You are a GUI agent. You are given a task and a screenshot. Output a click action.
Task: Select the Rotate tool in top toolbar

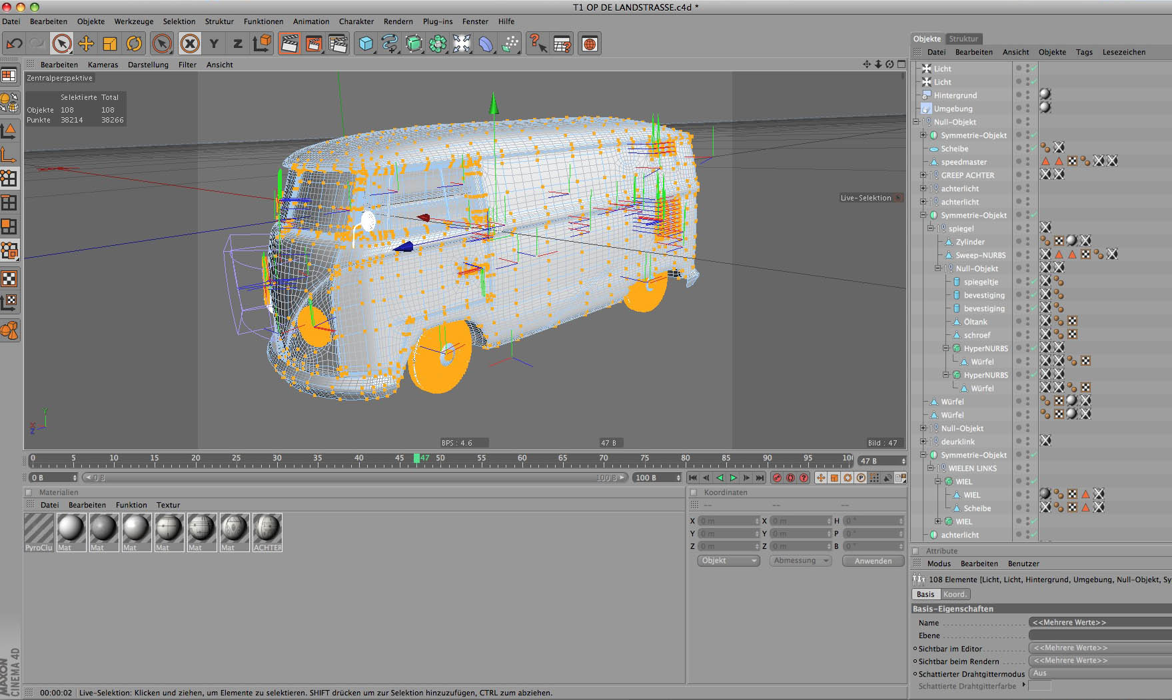click(134, 44)
